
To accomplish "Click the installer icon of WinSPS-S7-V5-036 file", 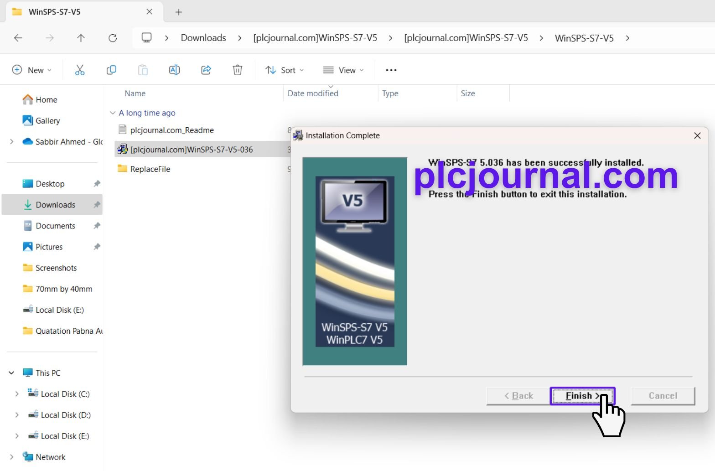I will 122,149.
